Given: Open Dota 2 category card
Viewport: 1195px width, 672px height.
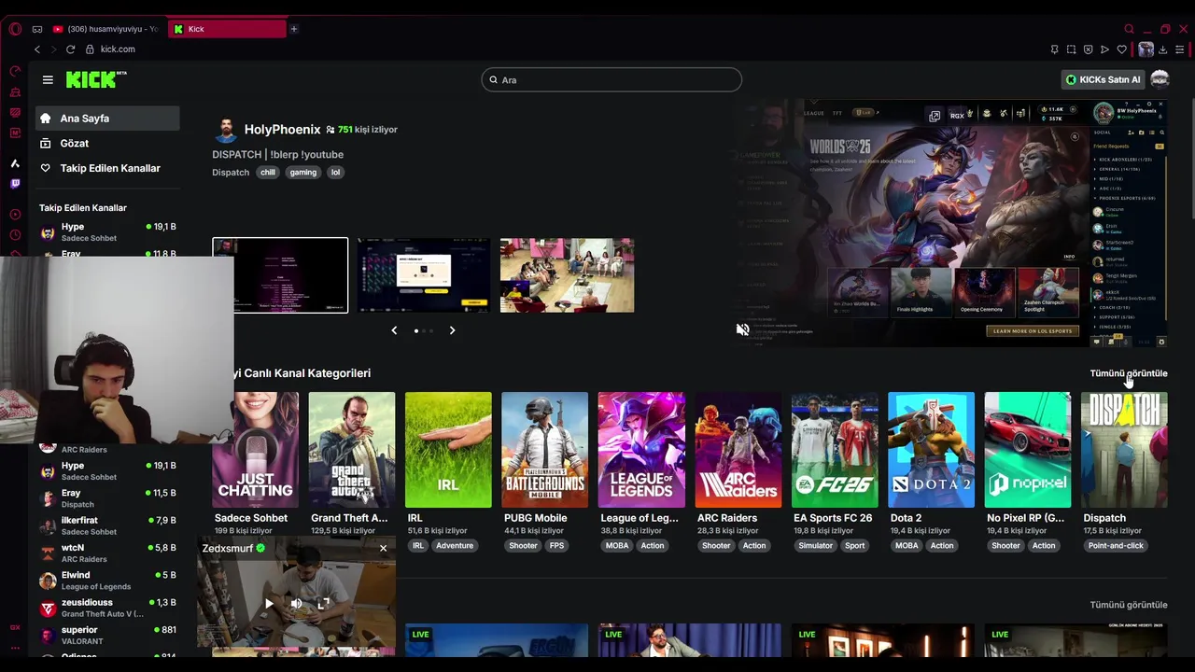Looking at the screenshot, I should click(x=931, y=450).
